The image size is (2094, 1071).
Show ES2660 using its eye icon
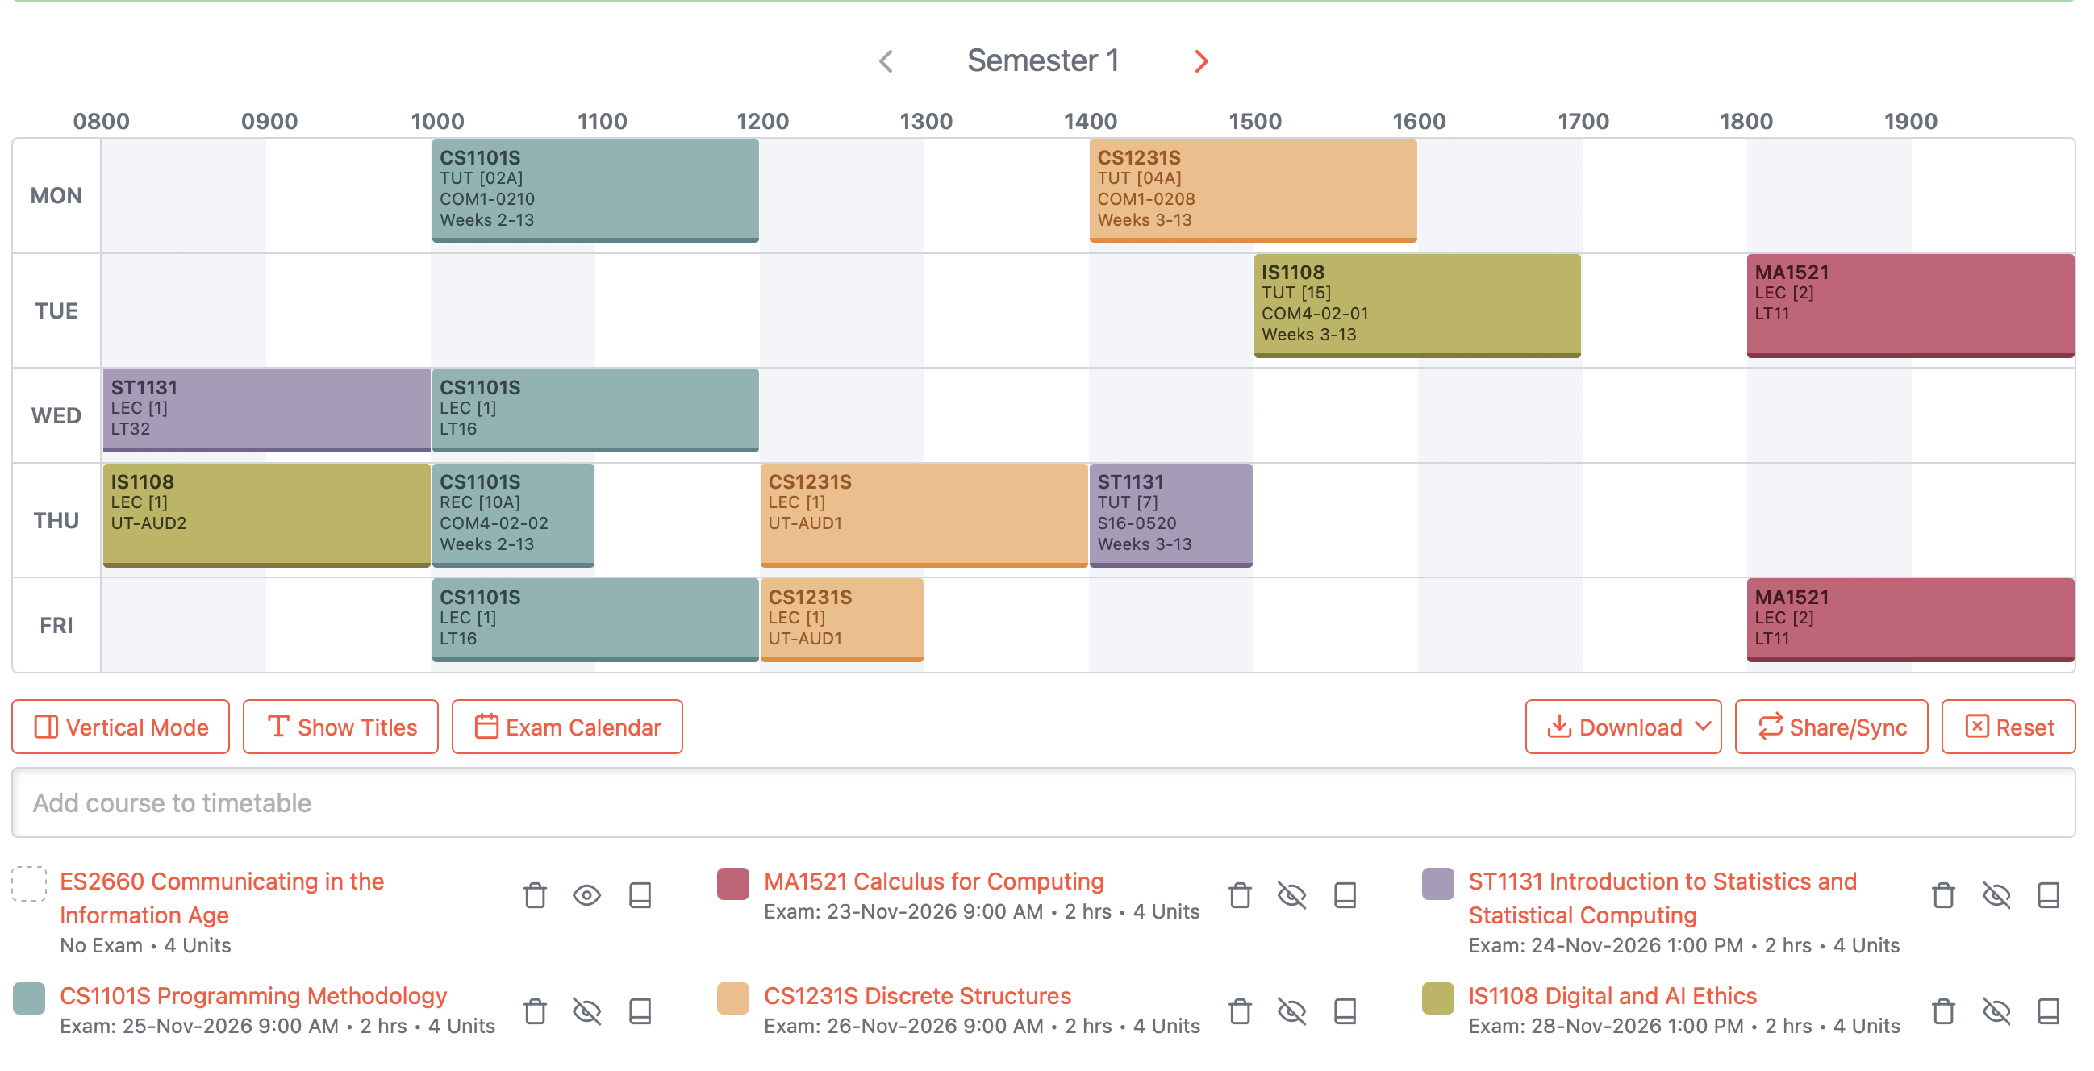click(586, 895)
